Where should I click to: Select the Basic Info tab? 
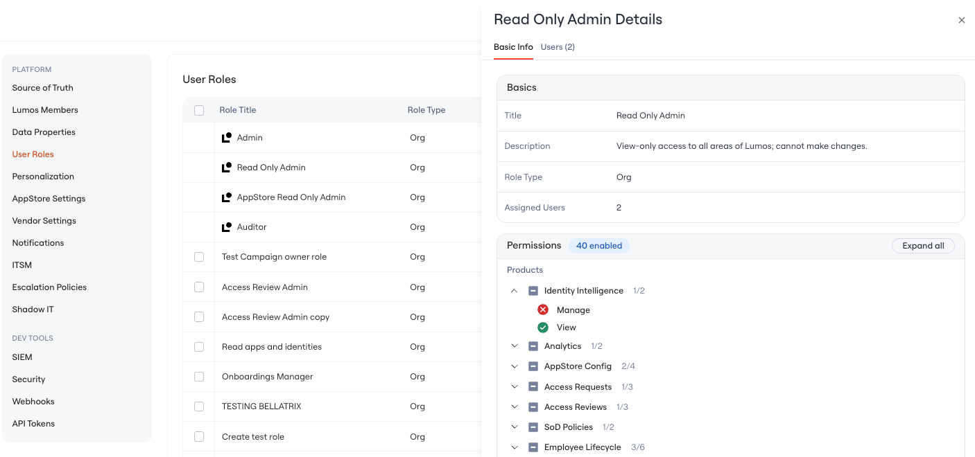[513, 47]
